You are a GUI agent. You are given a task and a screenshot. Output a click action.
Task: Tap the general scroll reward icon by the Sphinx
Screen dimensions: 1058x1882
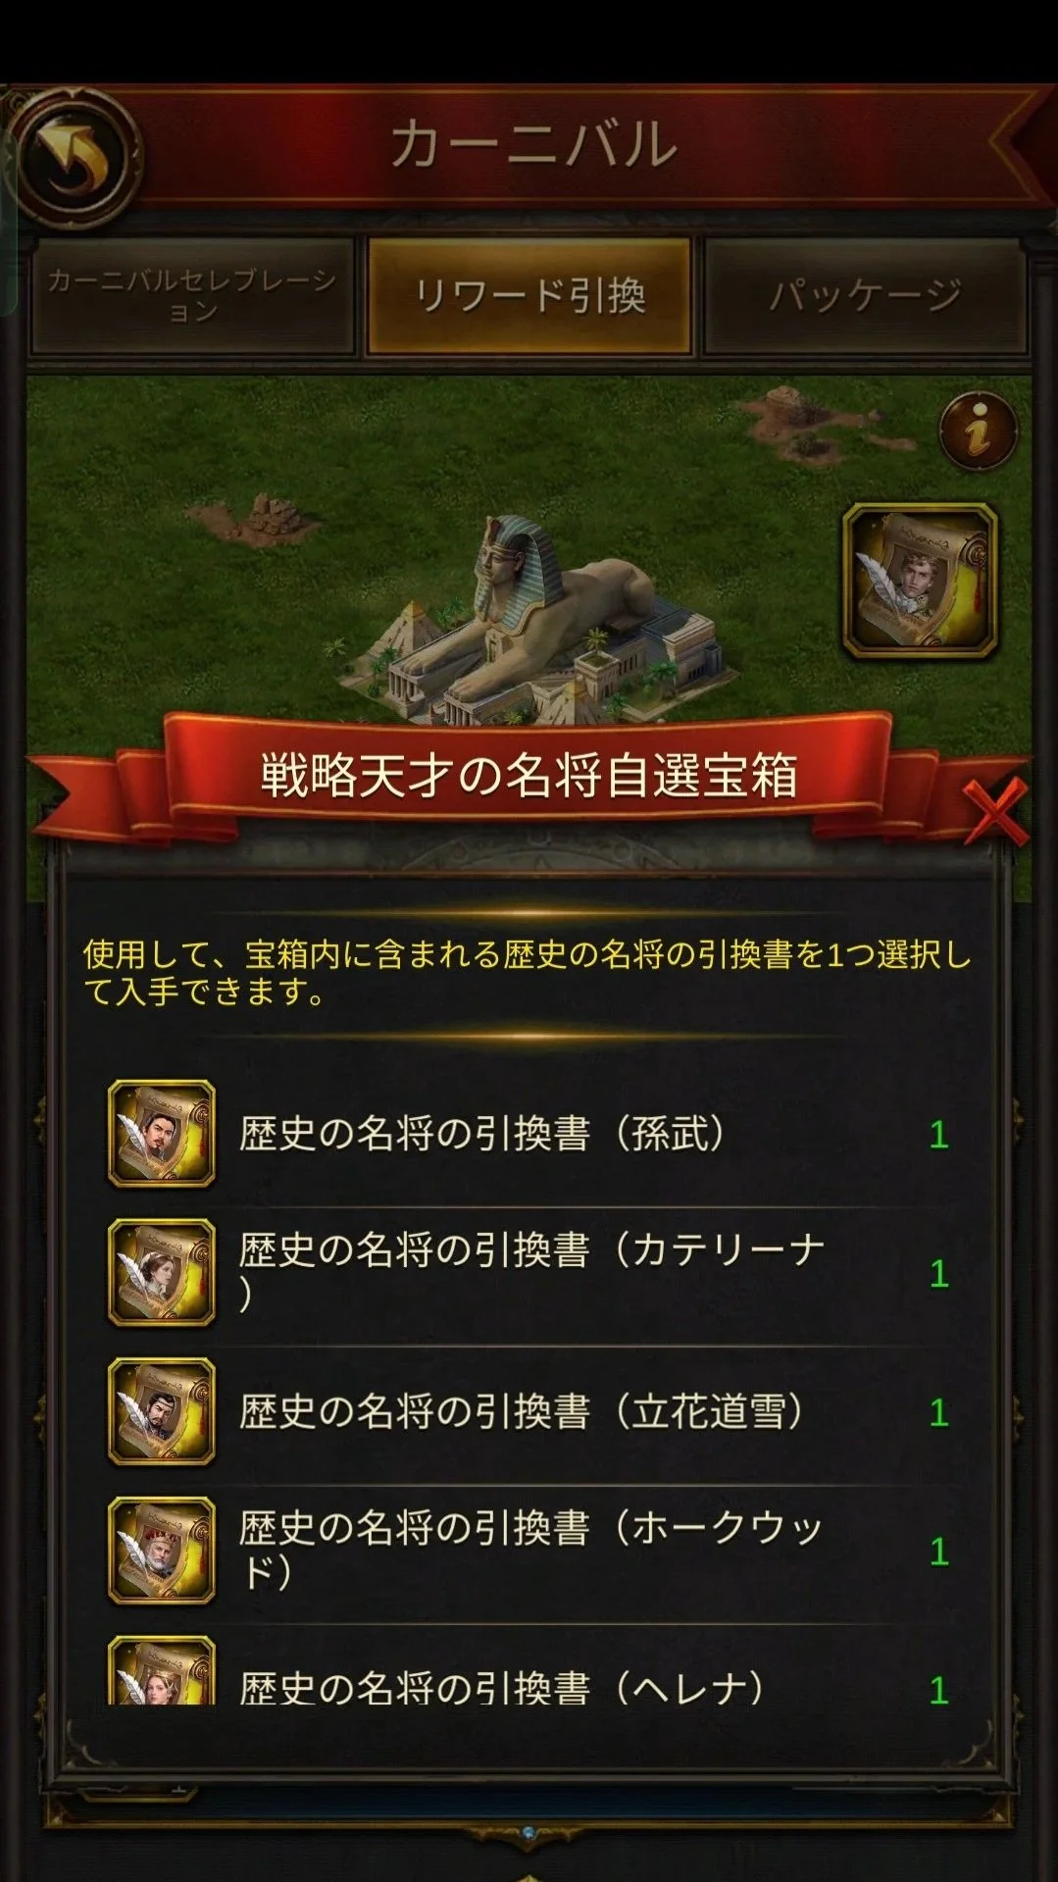tap(919, 581)
